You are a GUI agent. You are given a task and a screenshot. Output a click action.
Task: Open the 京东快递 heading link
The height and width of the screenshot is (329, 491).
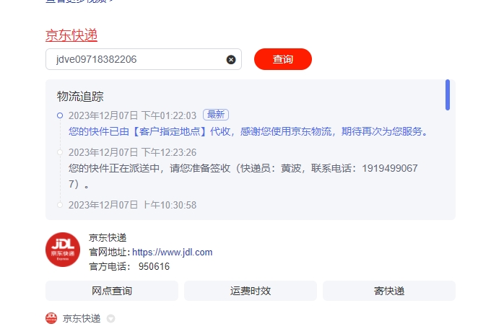click(71, 35)
